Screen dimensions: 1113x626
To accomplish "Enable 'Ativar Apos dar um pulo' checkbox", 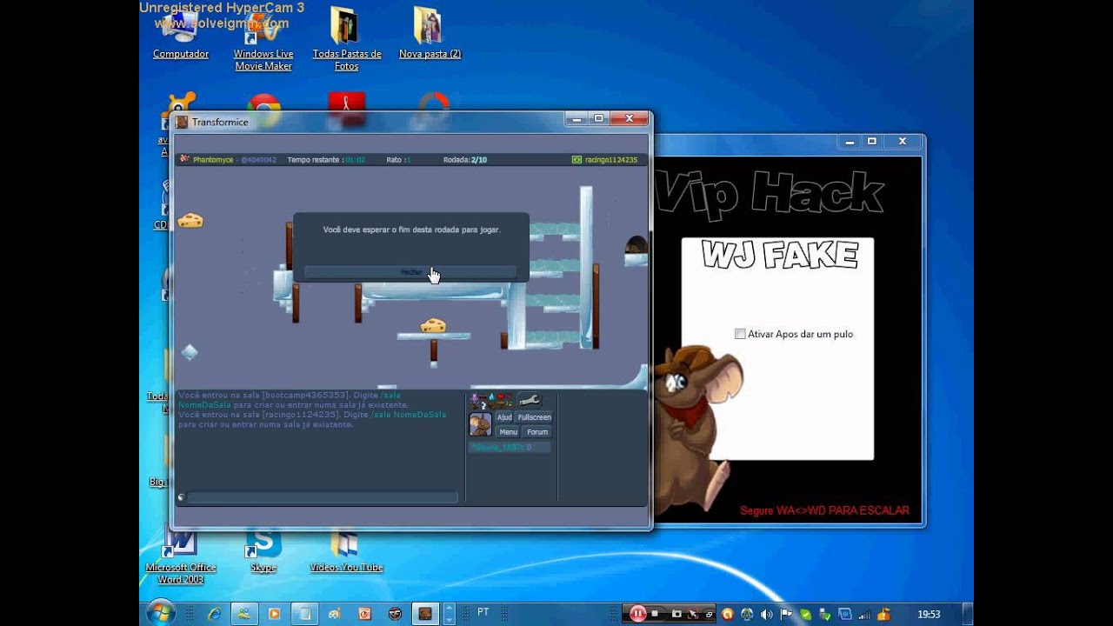I will tap(740, 334).
